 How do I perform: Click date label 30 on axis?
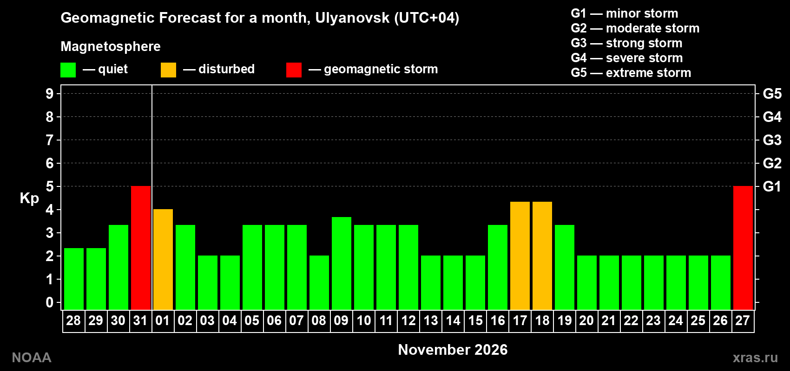point(118,321)
